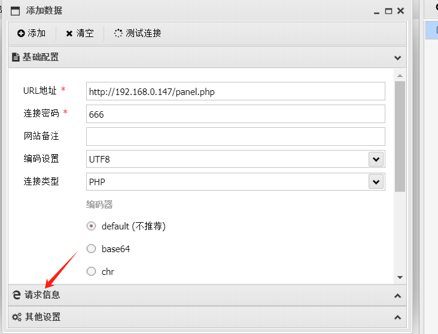
Task: Click the scrollbar up arrow in the config panel
Action: pos(400,76)
